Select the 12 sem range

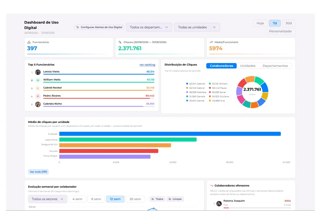[115, 199]
